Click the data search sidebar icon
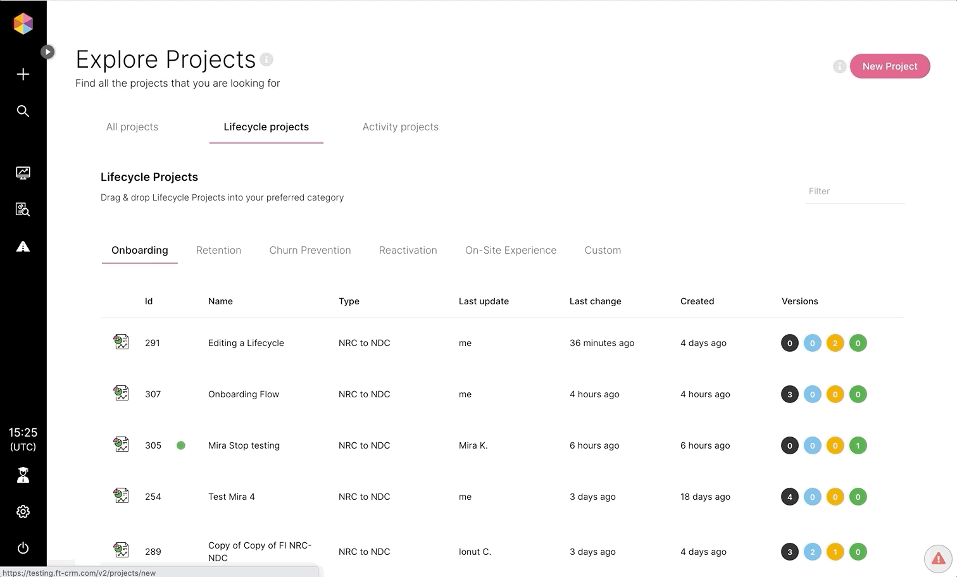957x577 pixels. [x=23, y=209]
